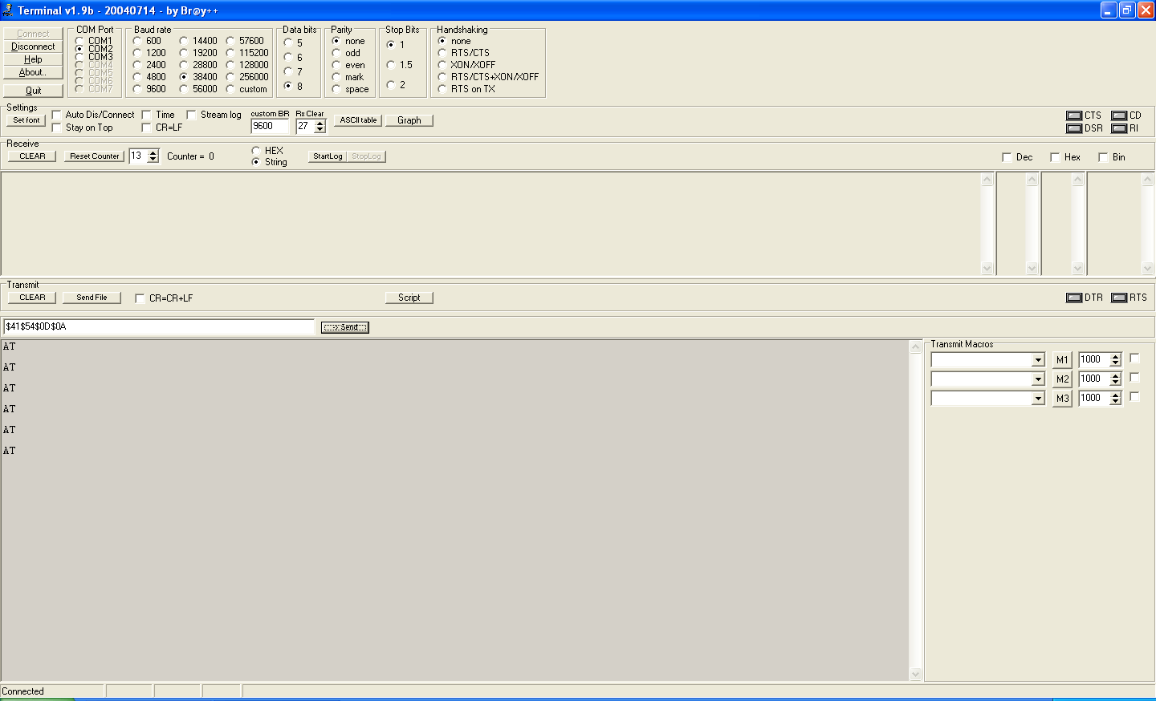This screenshot has width=1156, height=701.
Task: Open the ASCII table
Action: pyautogui.click(x=358, y=120)
